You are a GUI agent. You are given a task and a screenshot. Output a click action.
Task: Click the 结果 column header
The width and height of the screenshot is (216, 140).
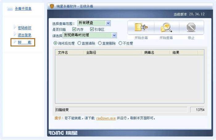[x=184, y=53]
